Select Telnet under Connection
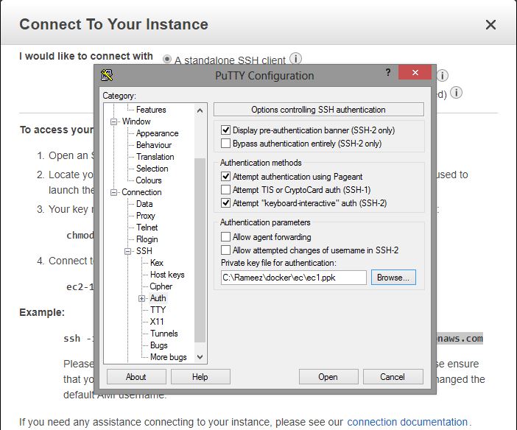 tap(147, 228)
